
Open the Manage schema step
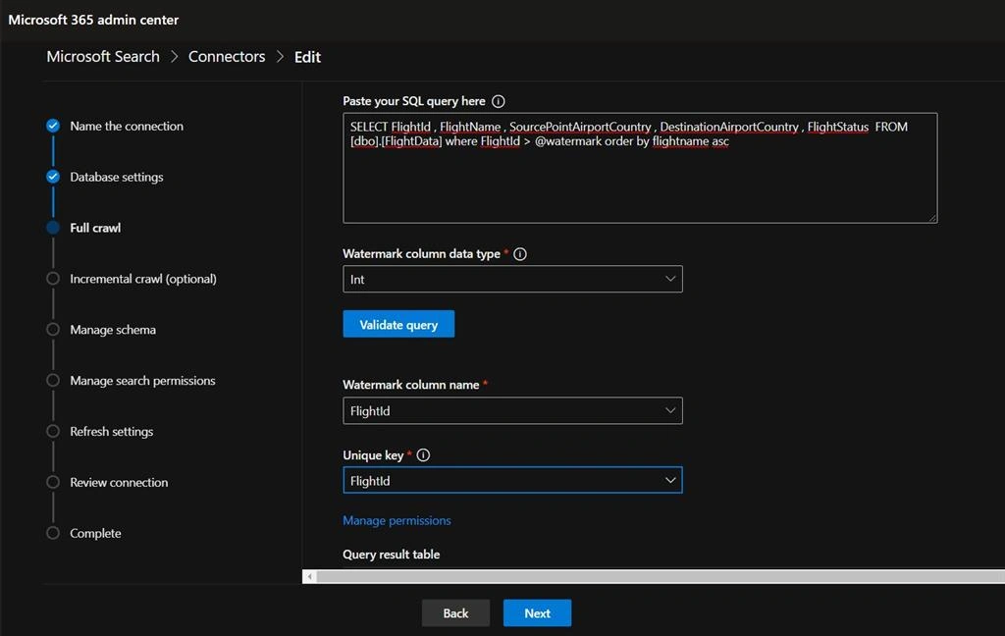click(x=113, y=330)
